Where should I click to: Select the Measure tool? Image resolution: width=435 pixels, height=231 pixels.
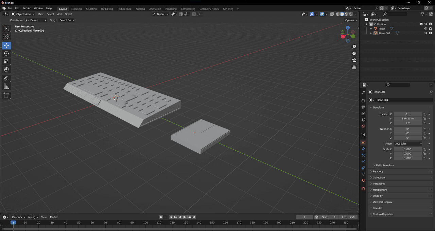[6, 87]
